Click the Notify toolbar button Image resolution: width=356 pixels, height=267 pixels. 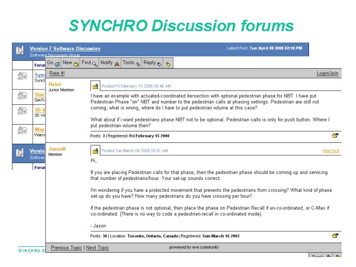coord(110,63)
